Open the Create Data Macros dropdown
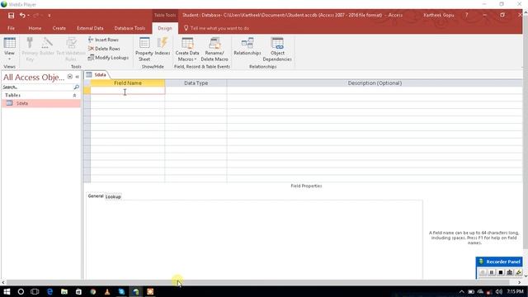Screen dimensions: 528x297 pos(187,49)
